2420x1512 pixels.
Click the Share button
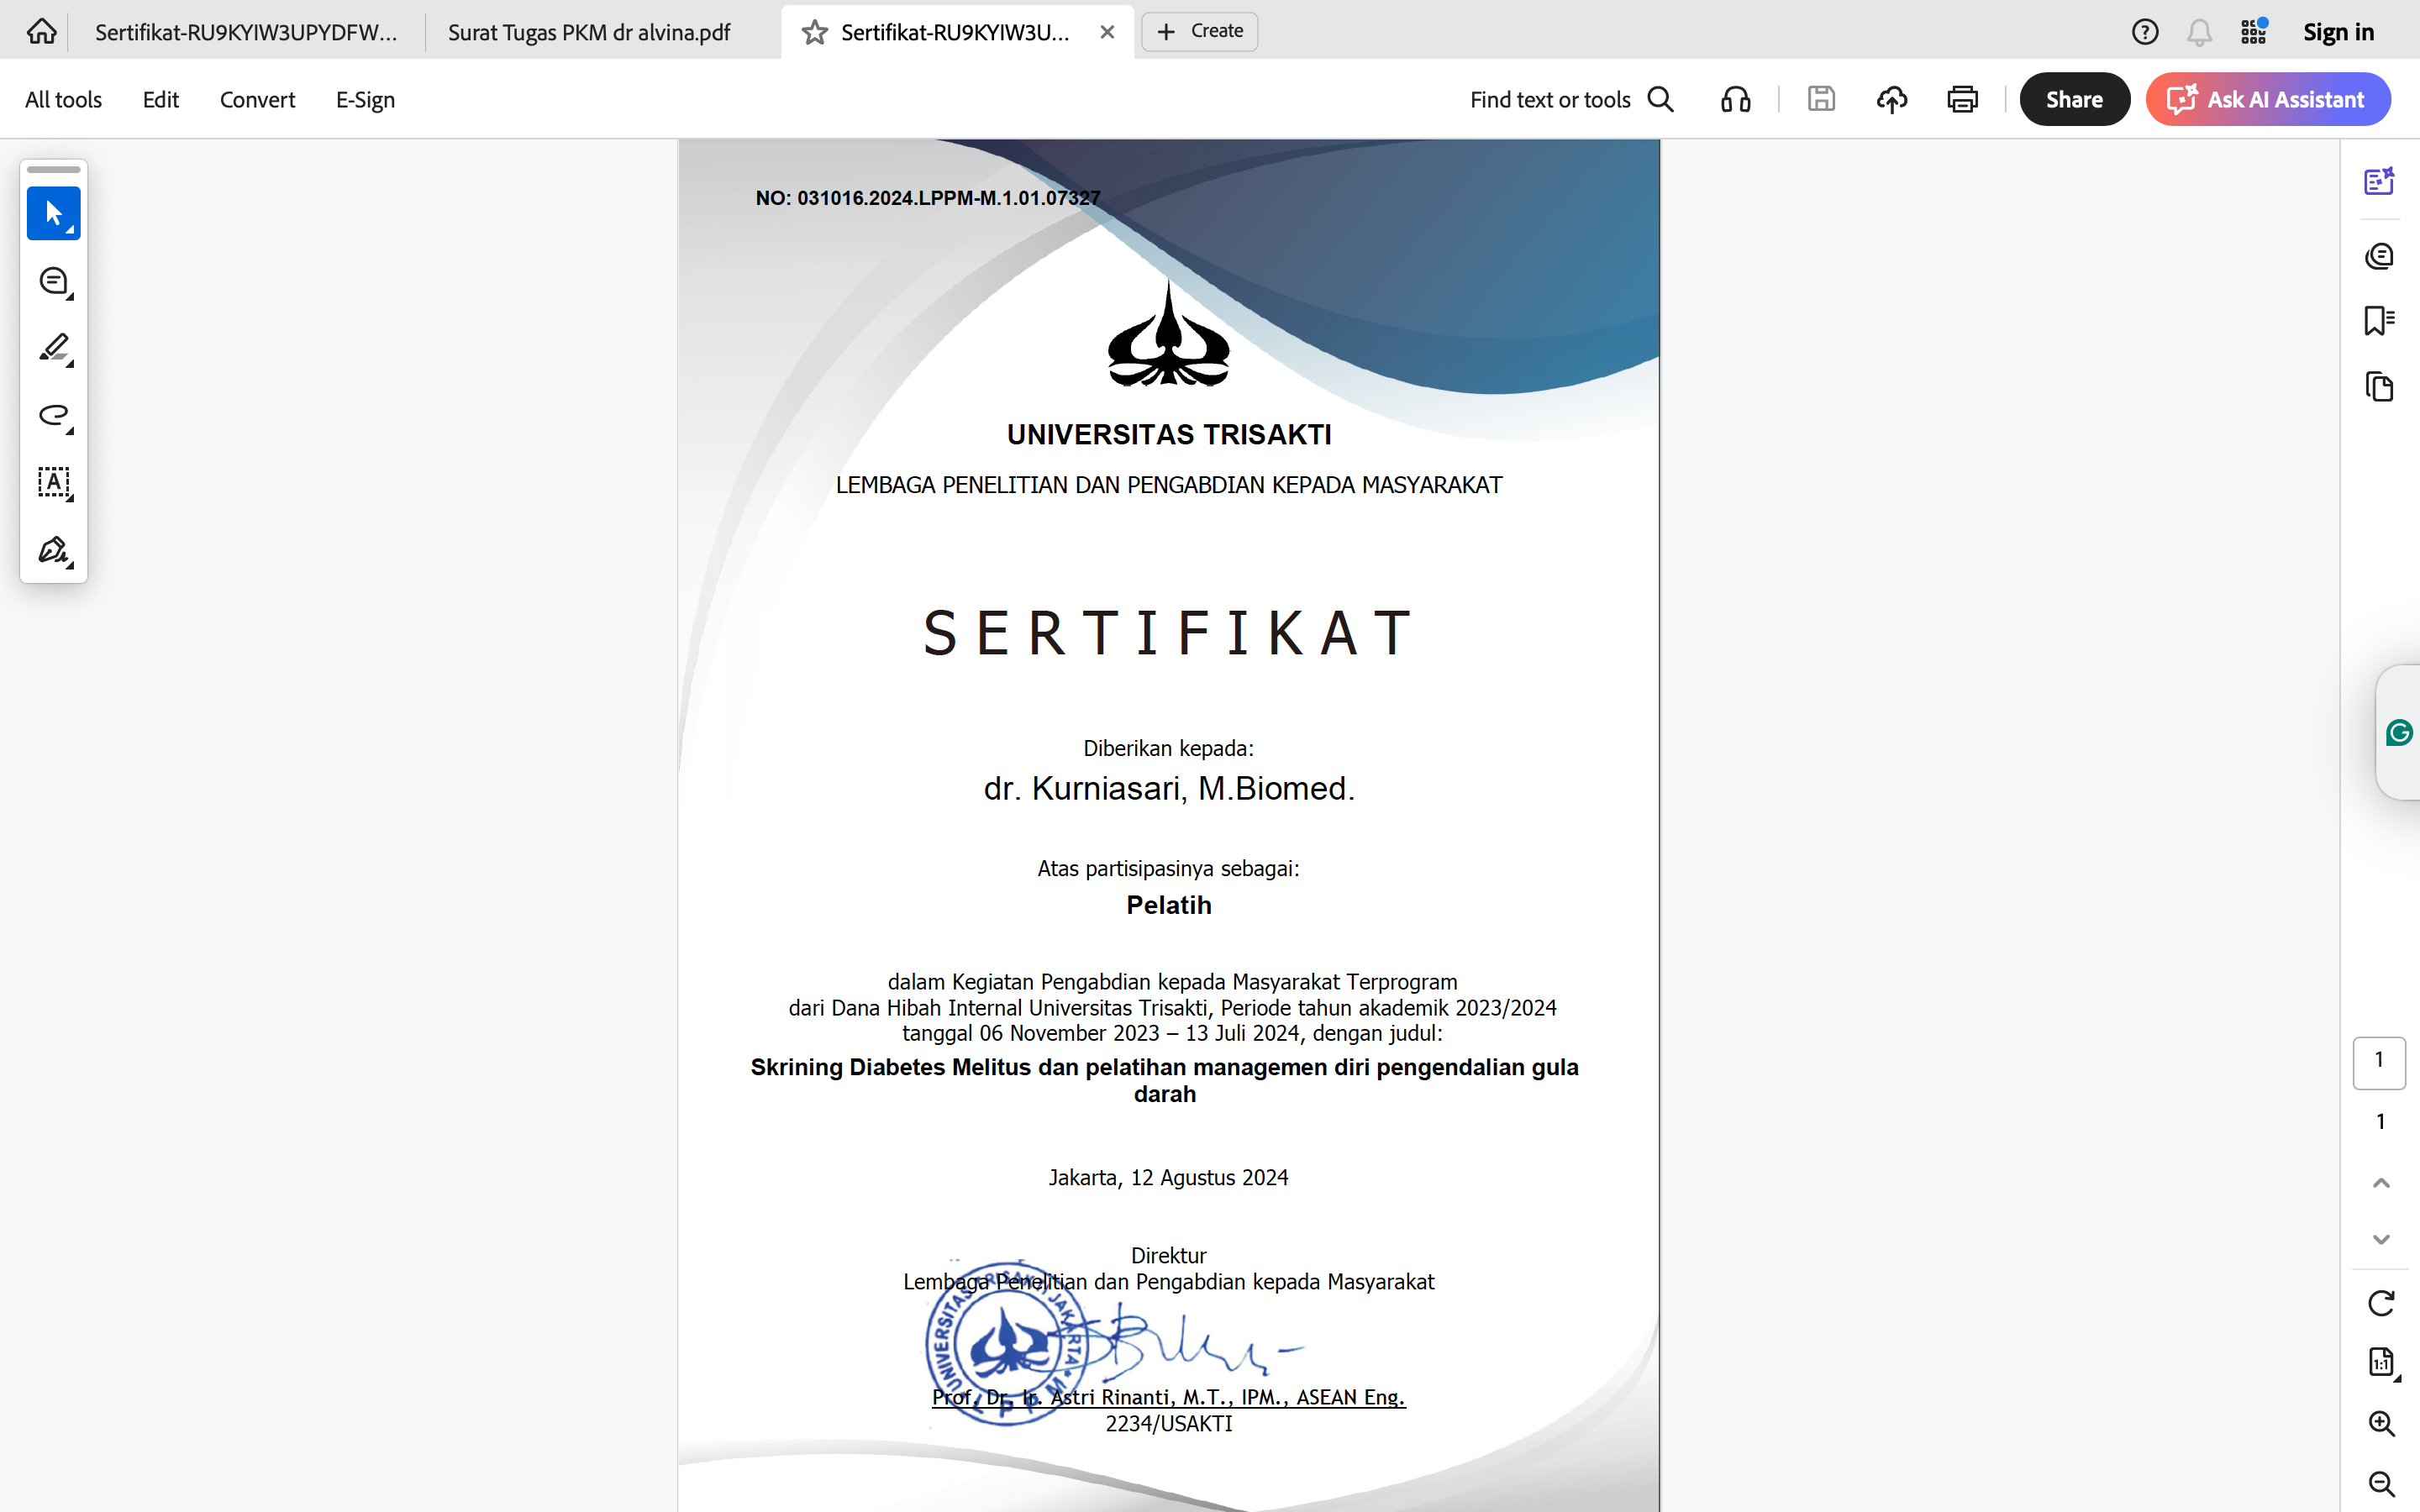2074,99
